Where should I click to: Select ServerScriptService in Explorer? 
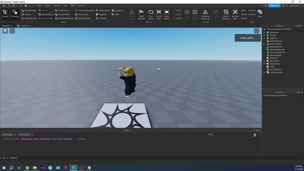(277, 53)
